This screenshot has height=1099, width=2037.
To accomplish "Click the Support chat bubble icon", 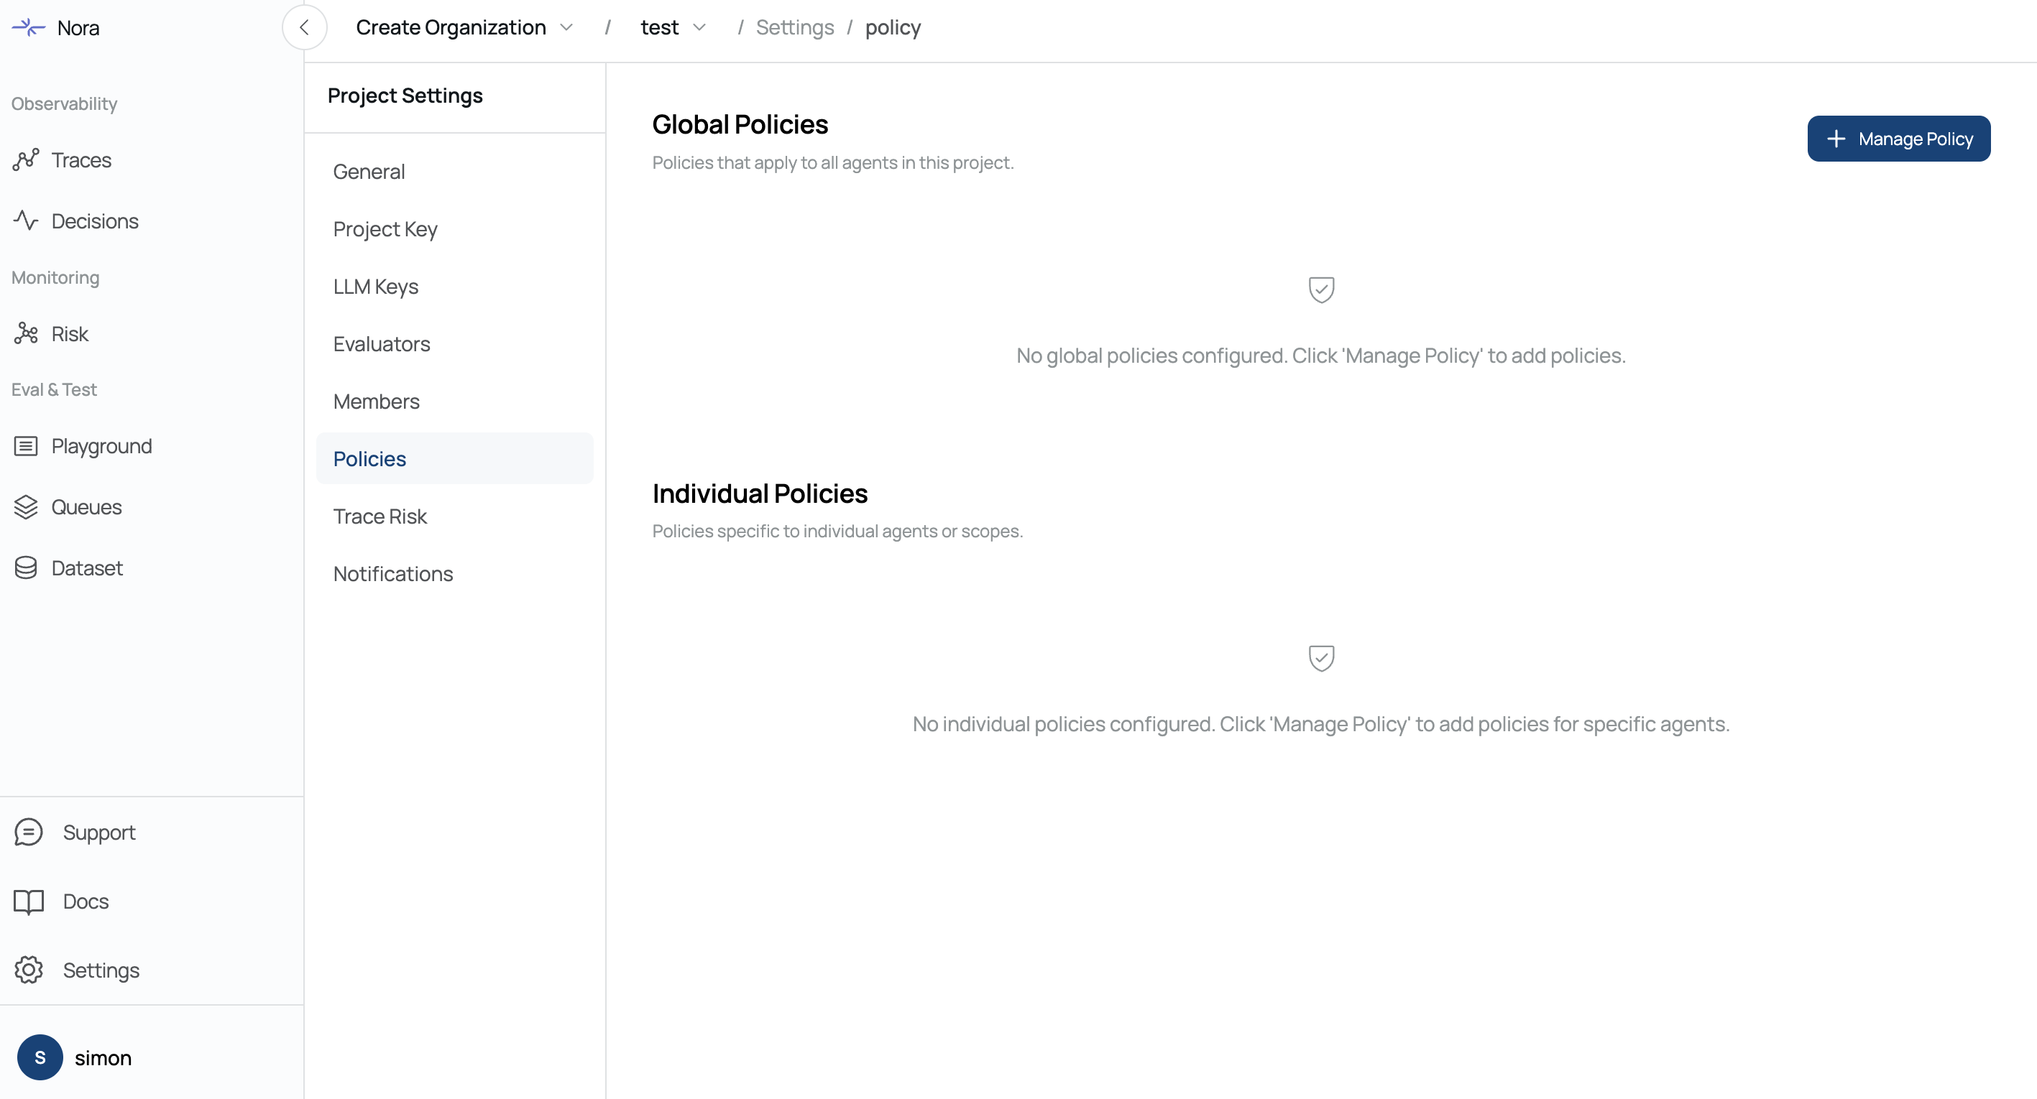I will pyautogui.click(x=29, y=832).
